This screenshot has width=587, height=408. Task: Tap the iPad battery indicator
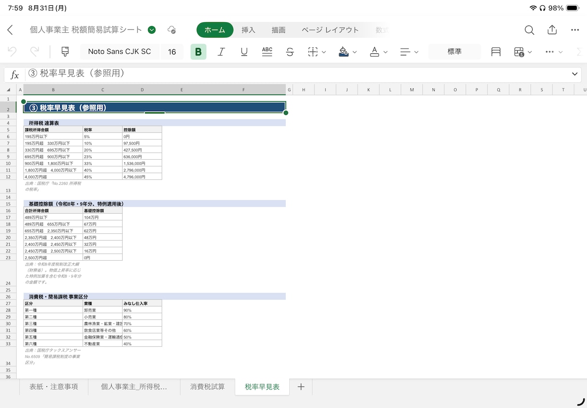coord(573,8)
